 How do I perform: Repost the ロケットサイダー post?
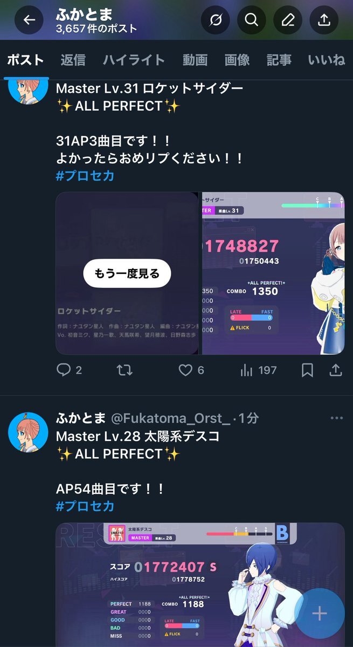tap(124, 370)
